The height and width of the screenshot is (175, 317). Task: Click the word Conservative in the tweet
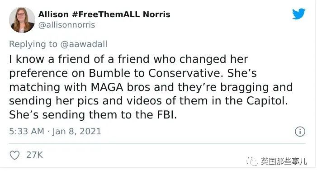tap(185, 73)
